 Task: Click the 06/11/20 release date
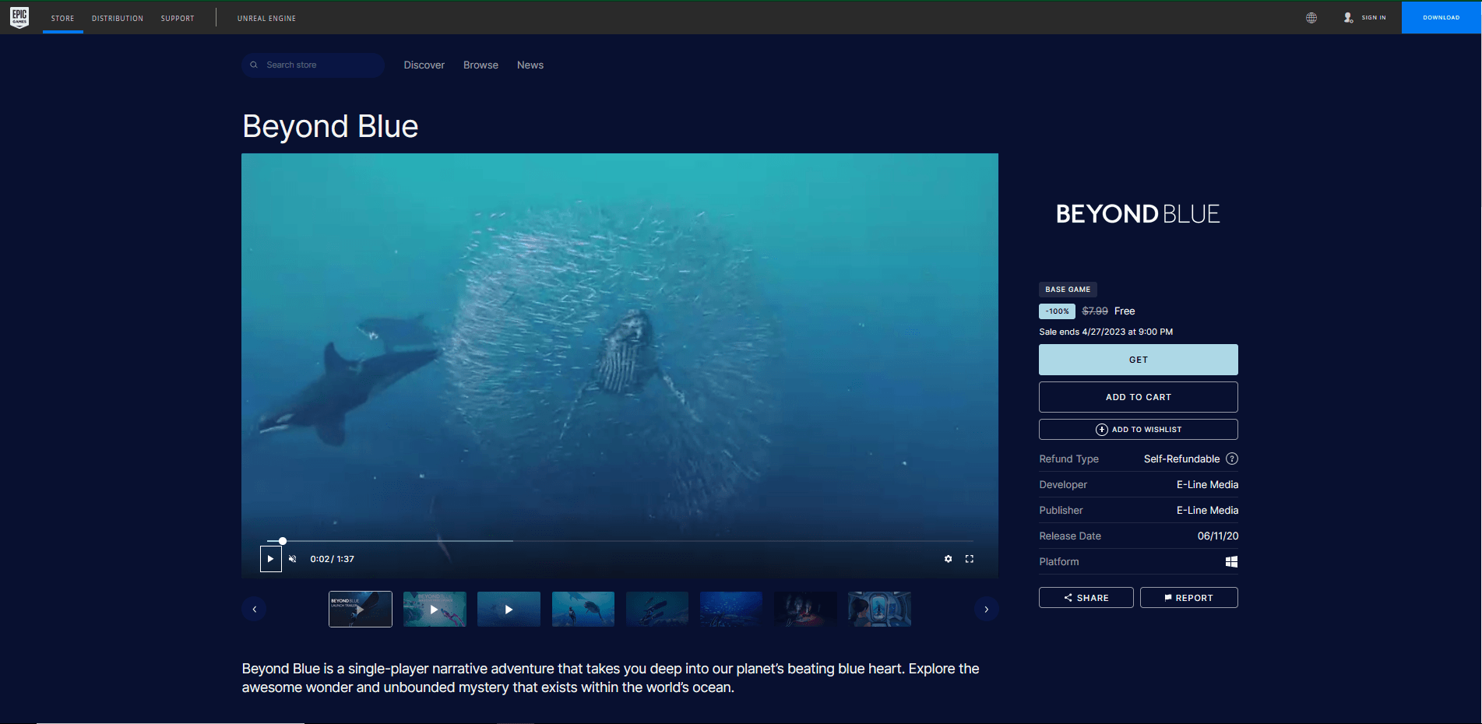pos(1218,536)
